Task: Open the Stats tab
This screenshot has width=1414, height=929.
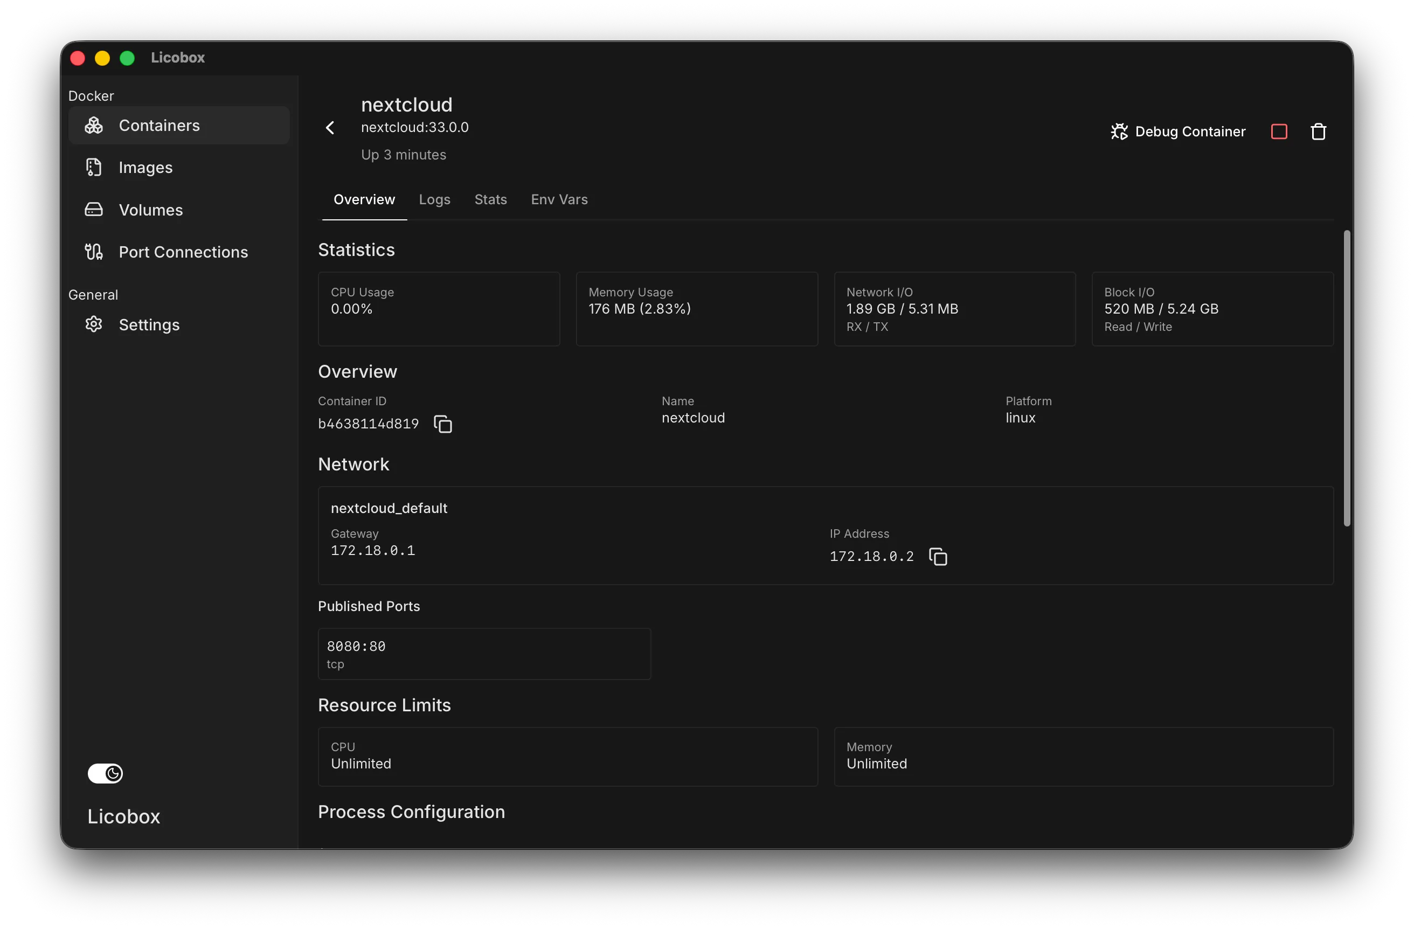Action: click(490, 199)
